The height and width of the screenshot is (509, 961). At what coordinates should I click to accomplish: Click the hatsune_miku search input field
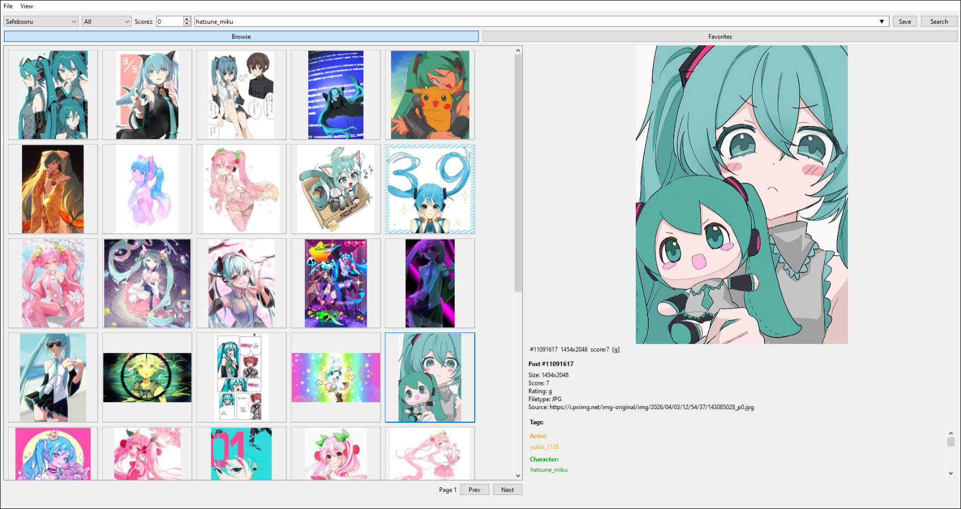pyautogui.click(x=534, y=22)
